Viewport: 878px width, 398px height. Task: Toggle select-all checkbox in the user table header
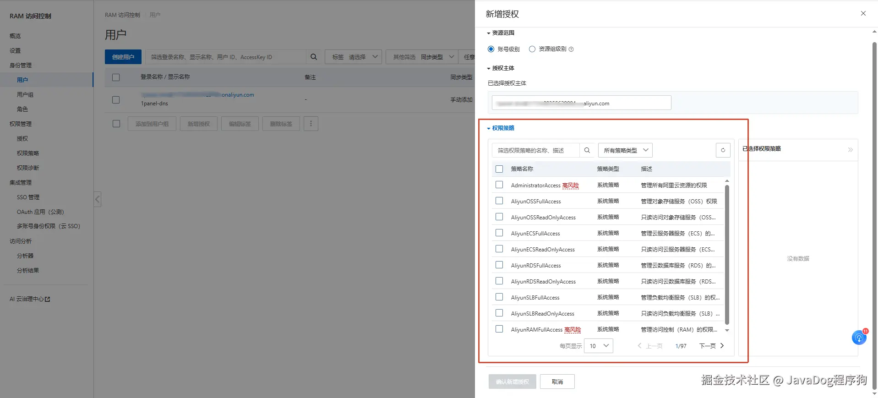(116, 77)
